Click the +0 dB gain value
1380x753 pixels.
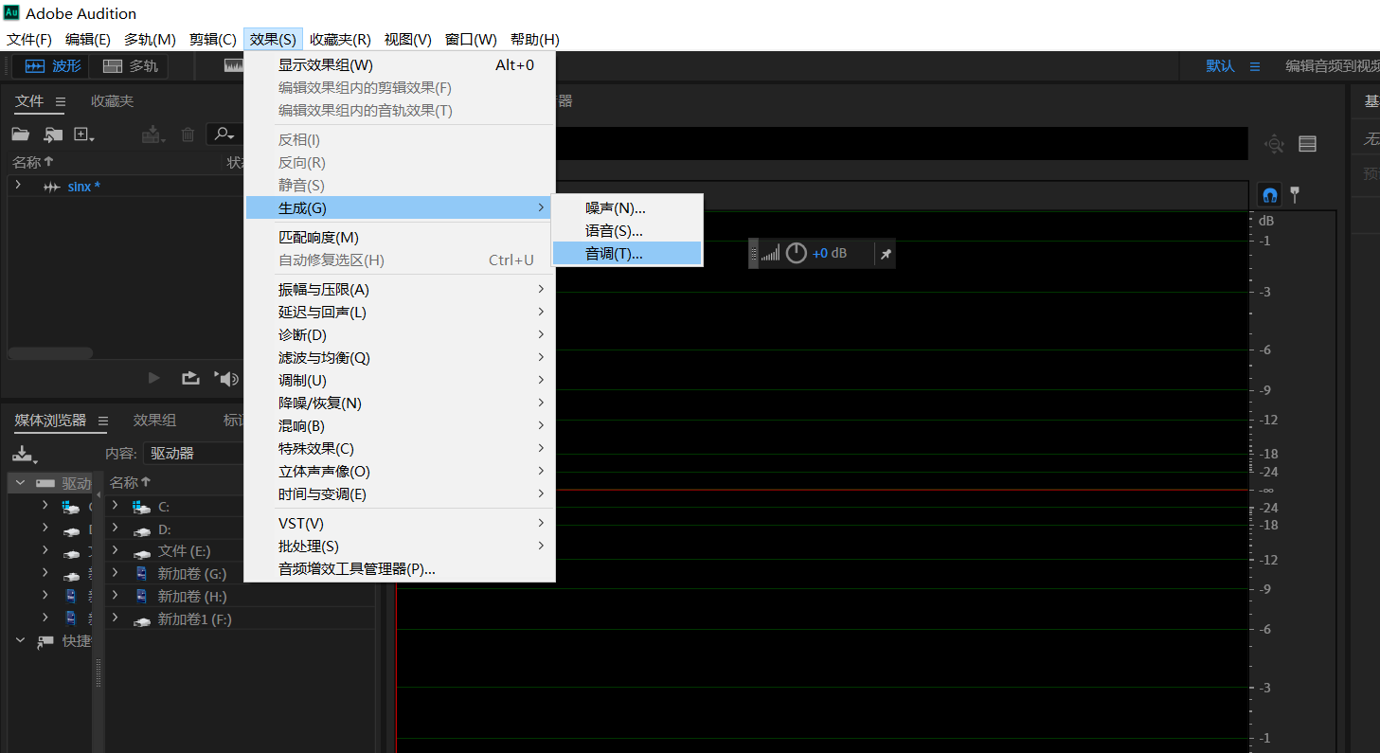click(x=830, y=254)
